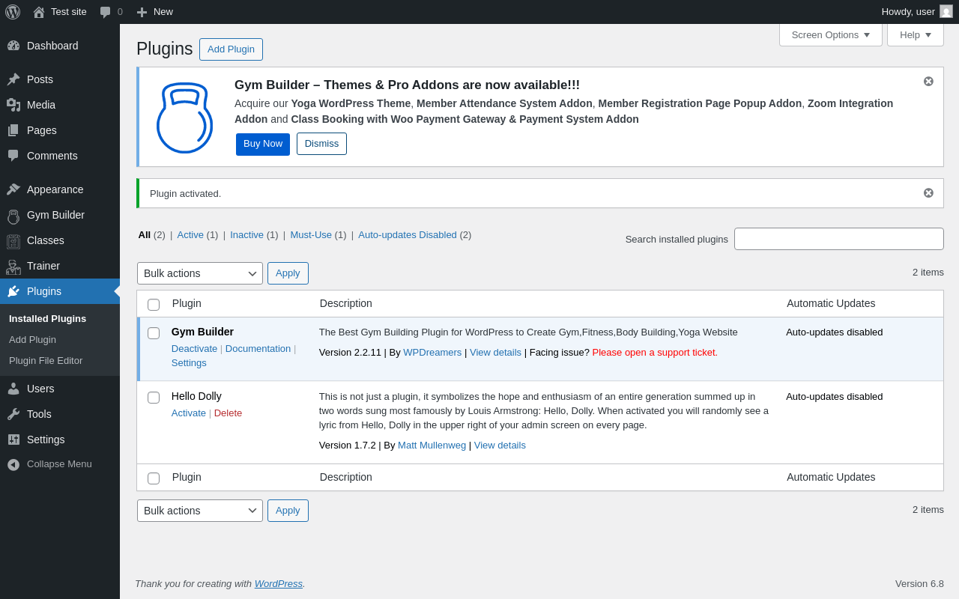Viewport: 959px width, 599px height.
Task: Click the Search installed plugins field
Action: pos(838,239)
